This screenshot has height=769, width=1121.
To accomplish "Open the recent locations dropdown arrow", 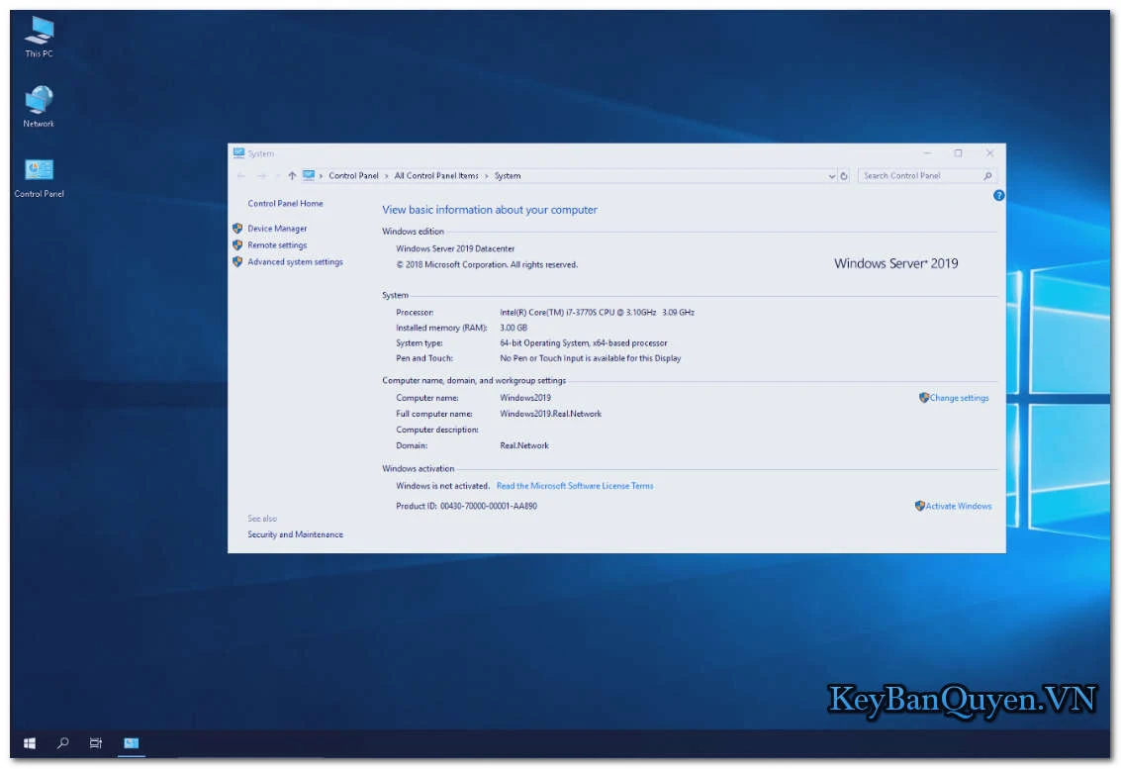I will coord(277,176).
